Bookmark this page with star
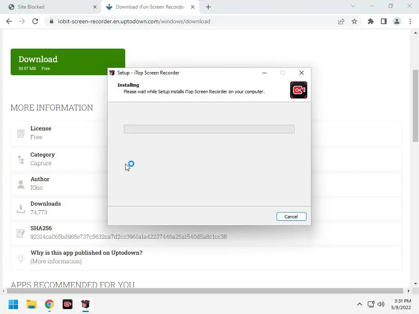The height and width of the screenshot is (314, 419). [x=354, y=21]
